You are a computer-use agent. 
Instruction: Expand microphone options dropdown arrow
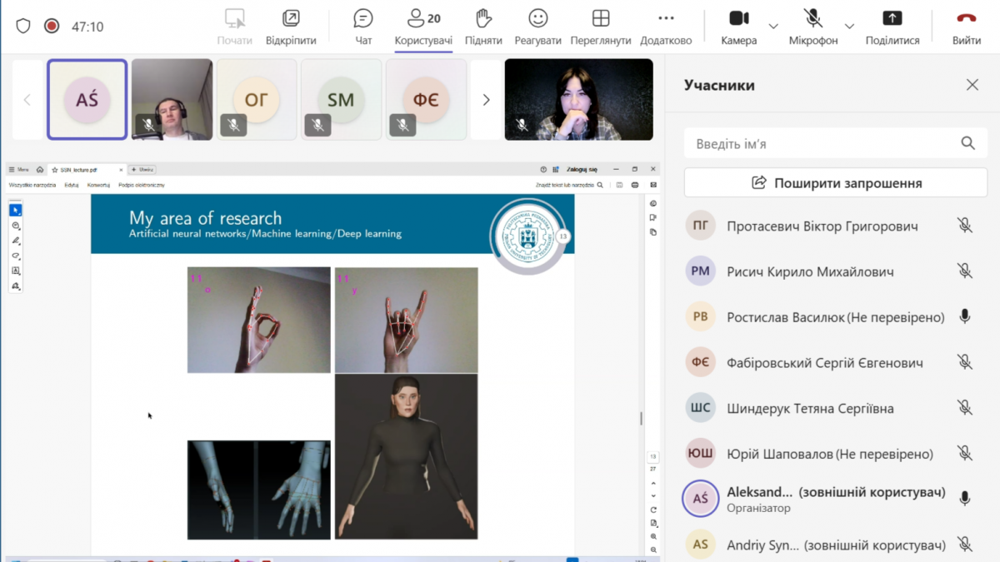tap(849, 26)
